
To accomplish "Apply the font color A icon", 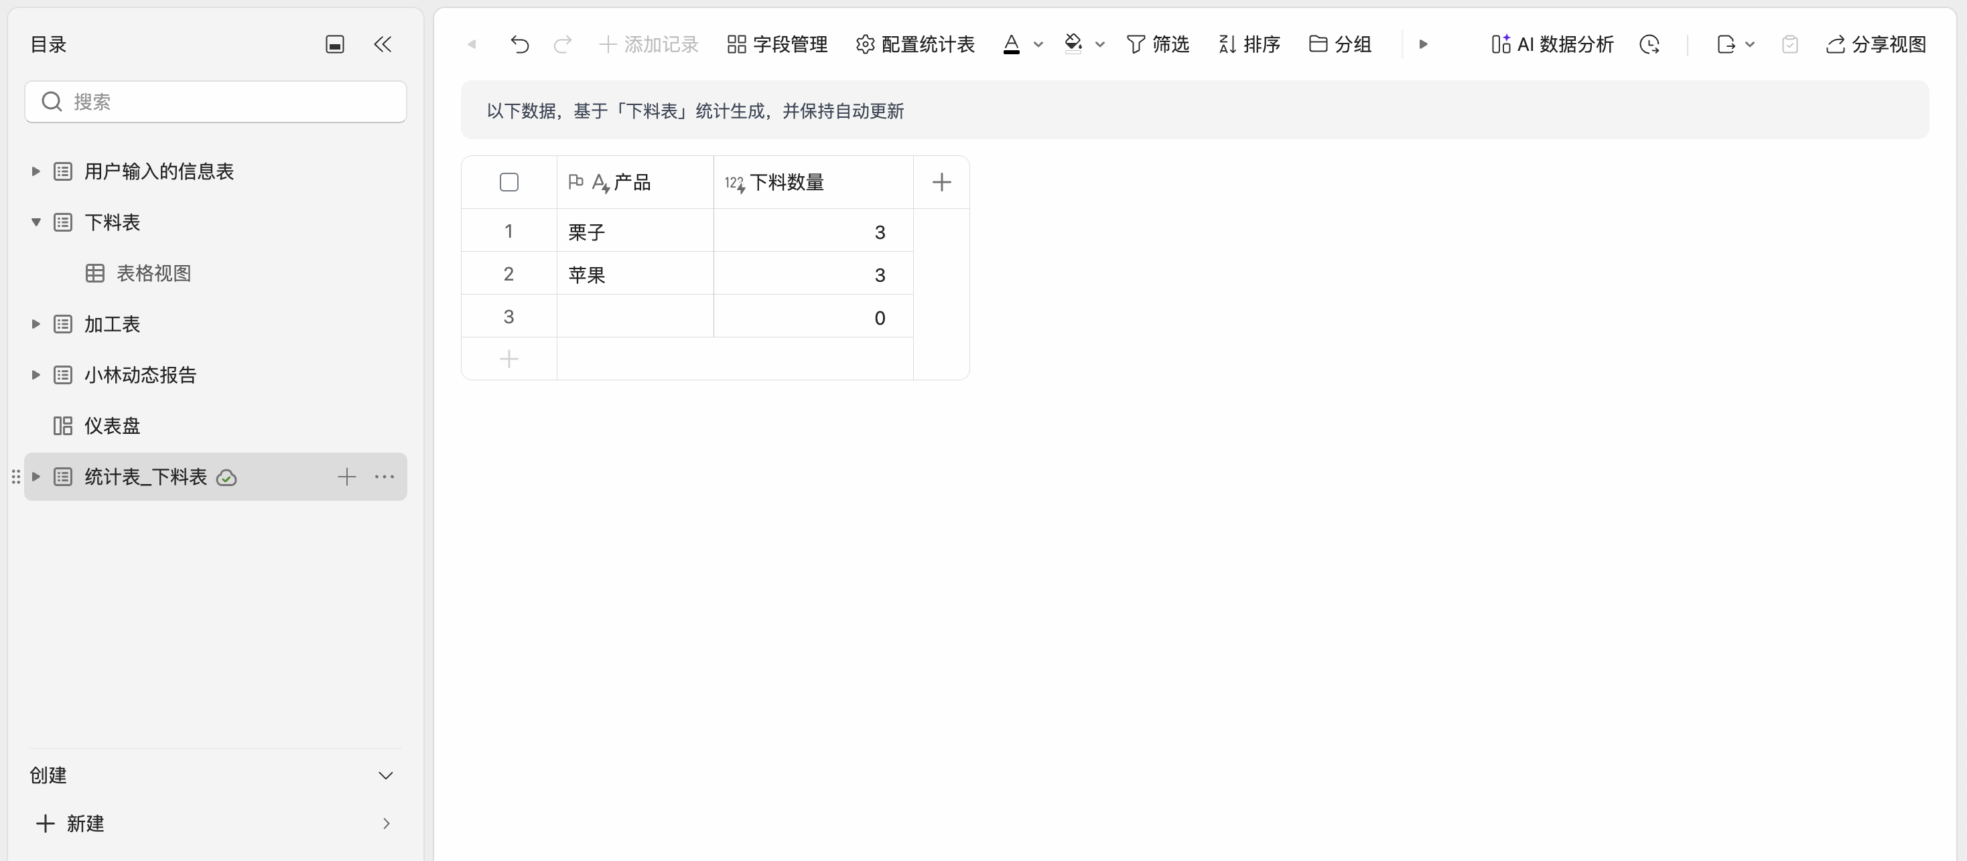I will pyautogui.click(x=1011, y=44).
